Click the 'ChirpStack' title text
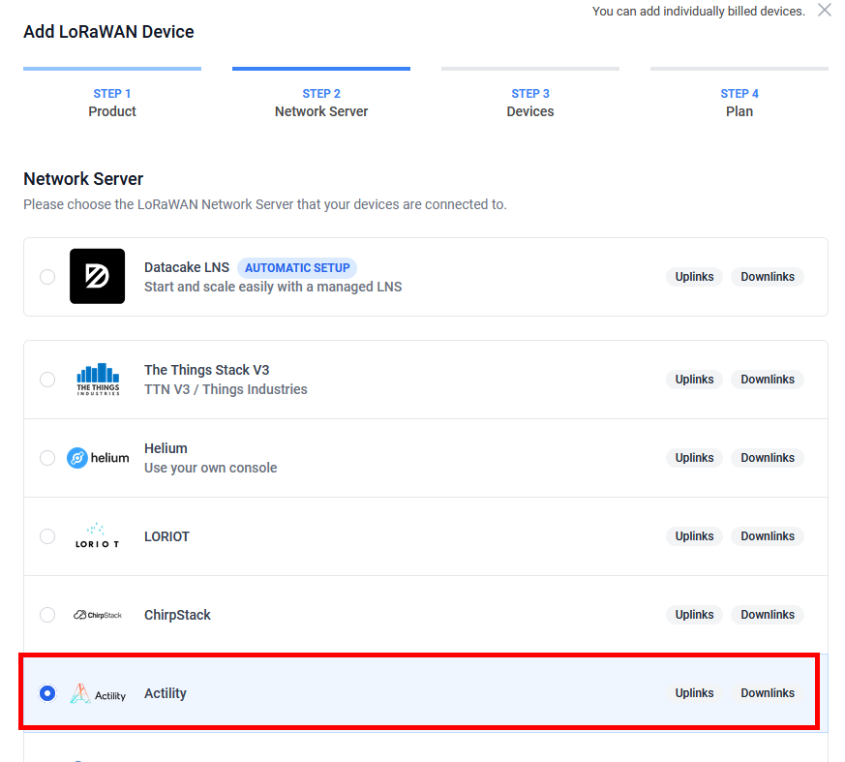 177,615
